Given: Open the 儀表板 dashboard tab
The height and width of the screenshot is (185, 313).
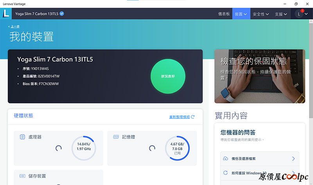Looking at the screenshot, I should point(224,14).
